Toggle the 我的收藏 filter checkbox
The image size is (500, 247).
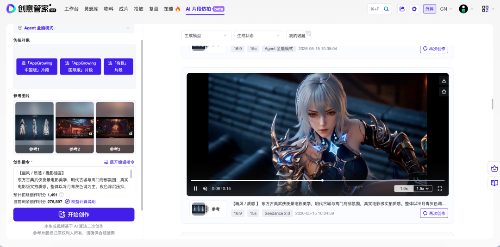coord(299,36)
